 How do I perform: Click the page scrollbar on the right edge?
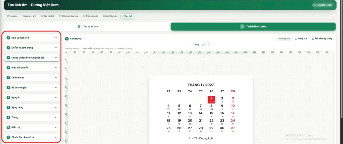pos(342,60)
